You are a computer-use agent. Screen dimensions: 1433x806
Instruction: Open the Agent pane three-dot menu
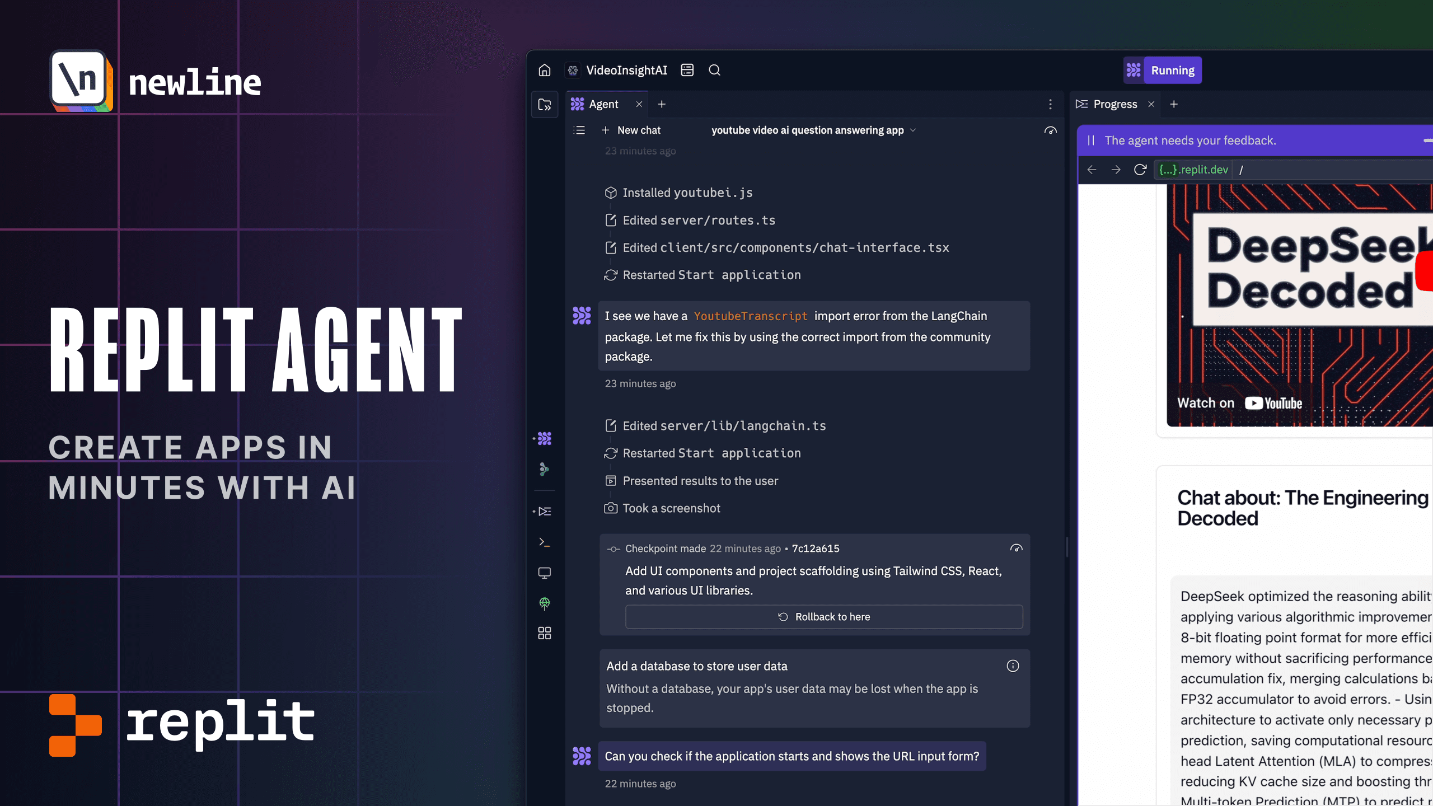pyautogui.click(x=1050, y=104)
